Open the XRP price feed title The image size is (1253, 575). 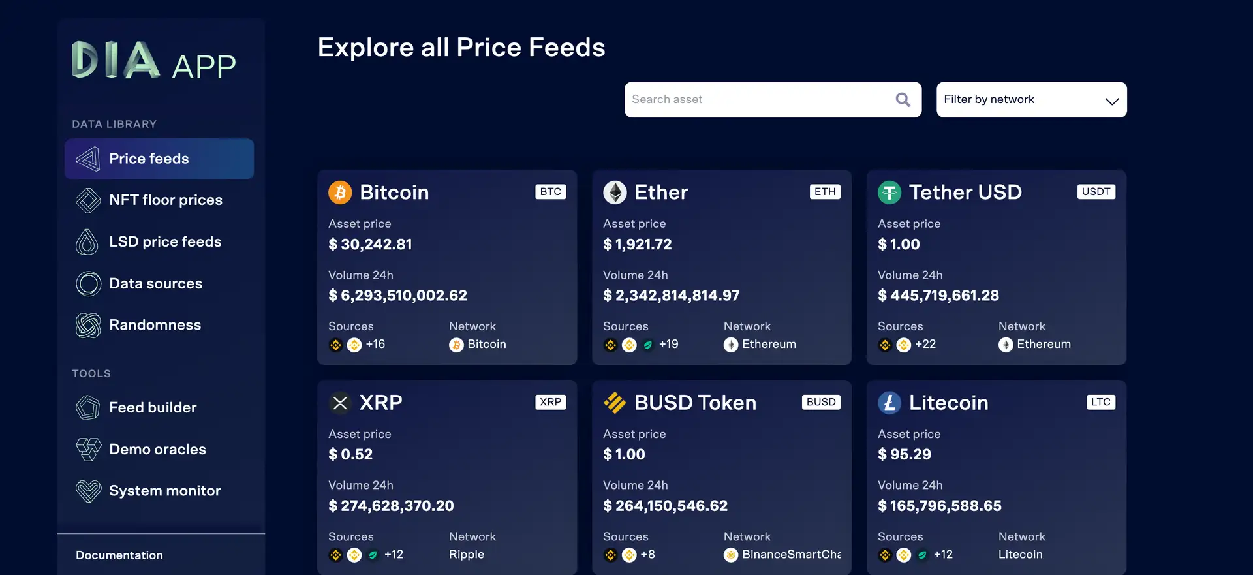coord(380,403)
